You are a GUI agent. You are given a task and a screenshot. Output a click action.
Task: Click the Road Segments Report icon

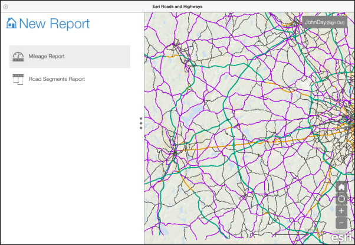tap(18, 79)
